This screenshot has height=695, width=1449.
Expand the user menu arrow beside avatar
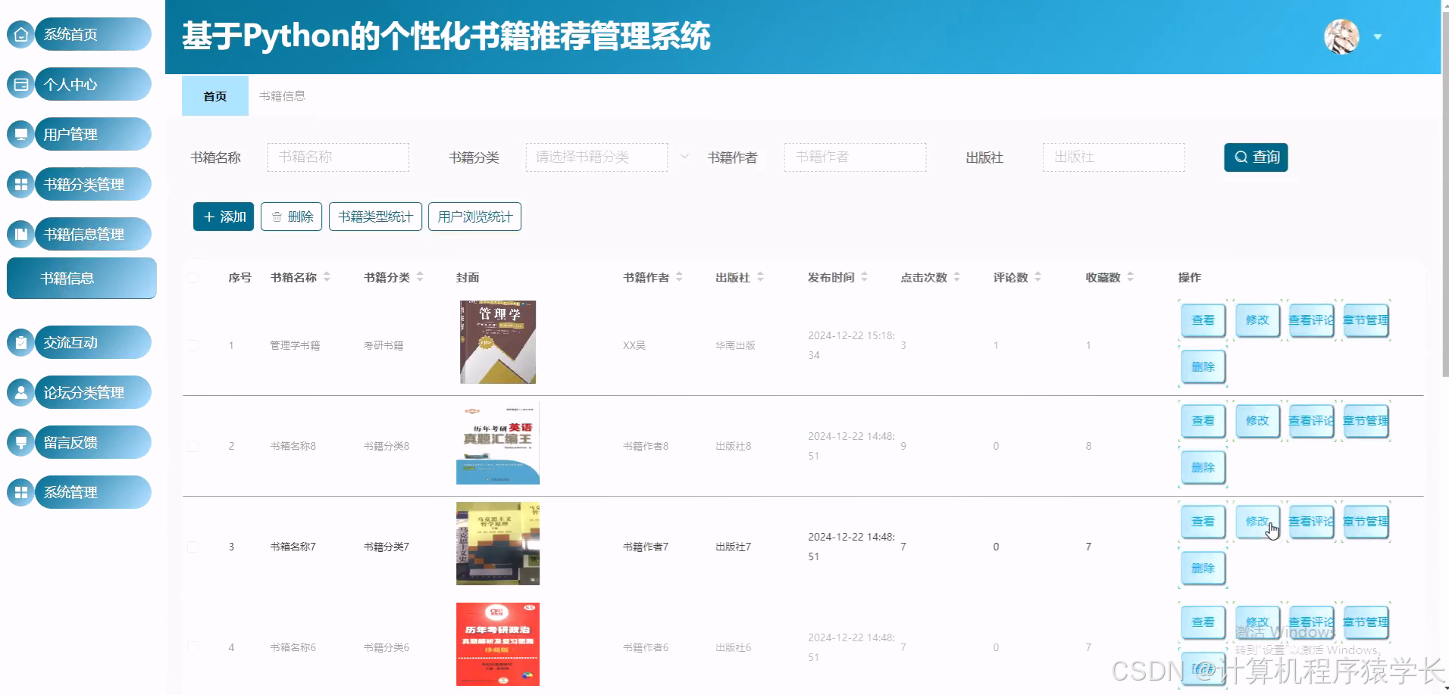(x=1378, y=36)
